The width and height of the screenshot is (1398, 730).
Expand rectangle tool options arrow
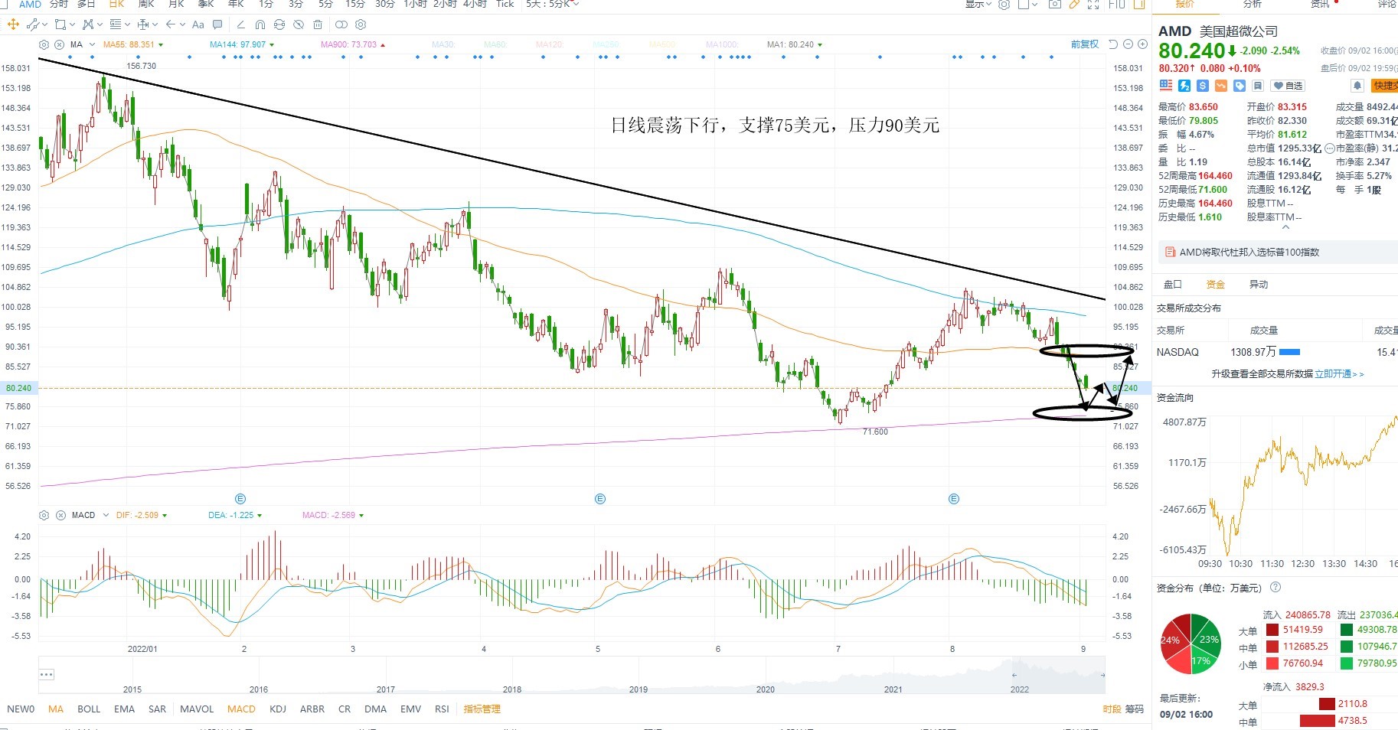[72, 25]
